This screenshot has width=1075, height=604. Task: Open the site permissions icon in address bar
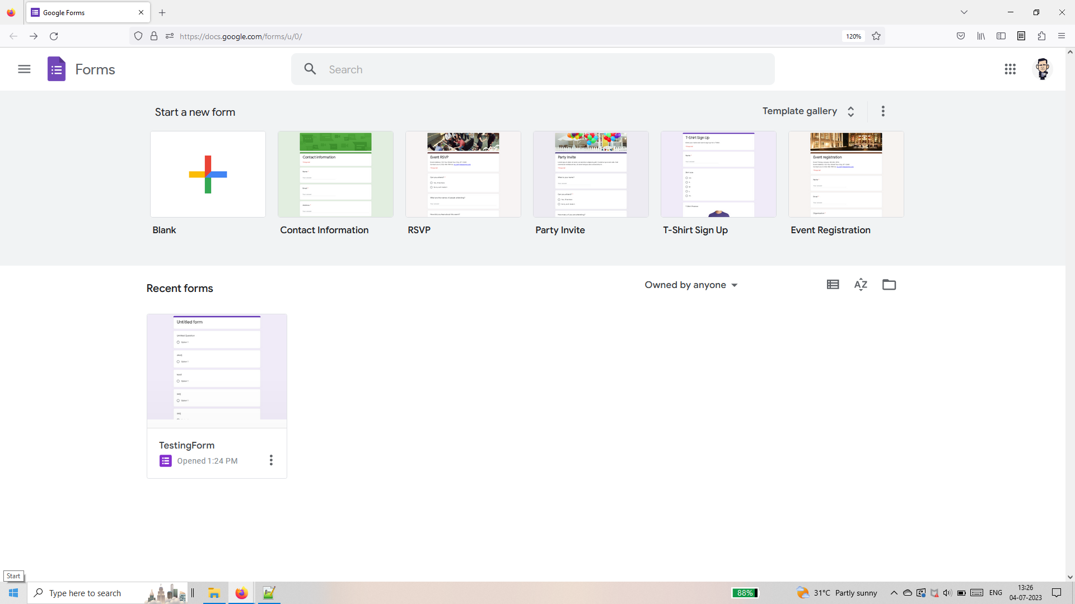(170, 36)
